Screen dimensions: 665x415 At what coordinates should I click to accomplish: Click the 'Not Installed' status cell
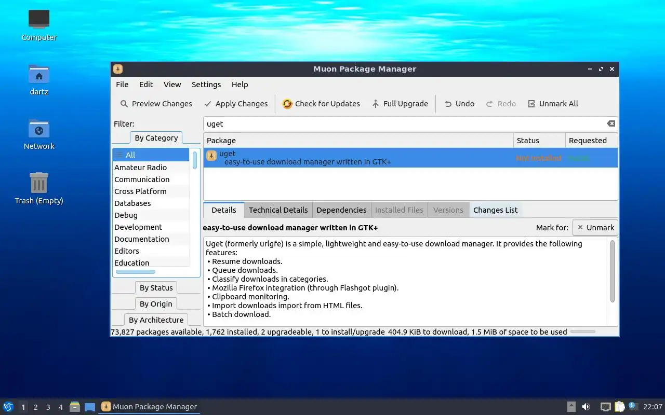point(539,158)
